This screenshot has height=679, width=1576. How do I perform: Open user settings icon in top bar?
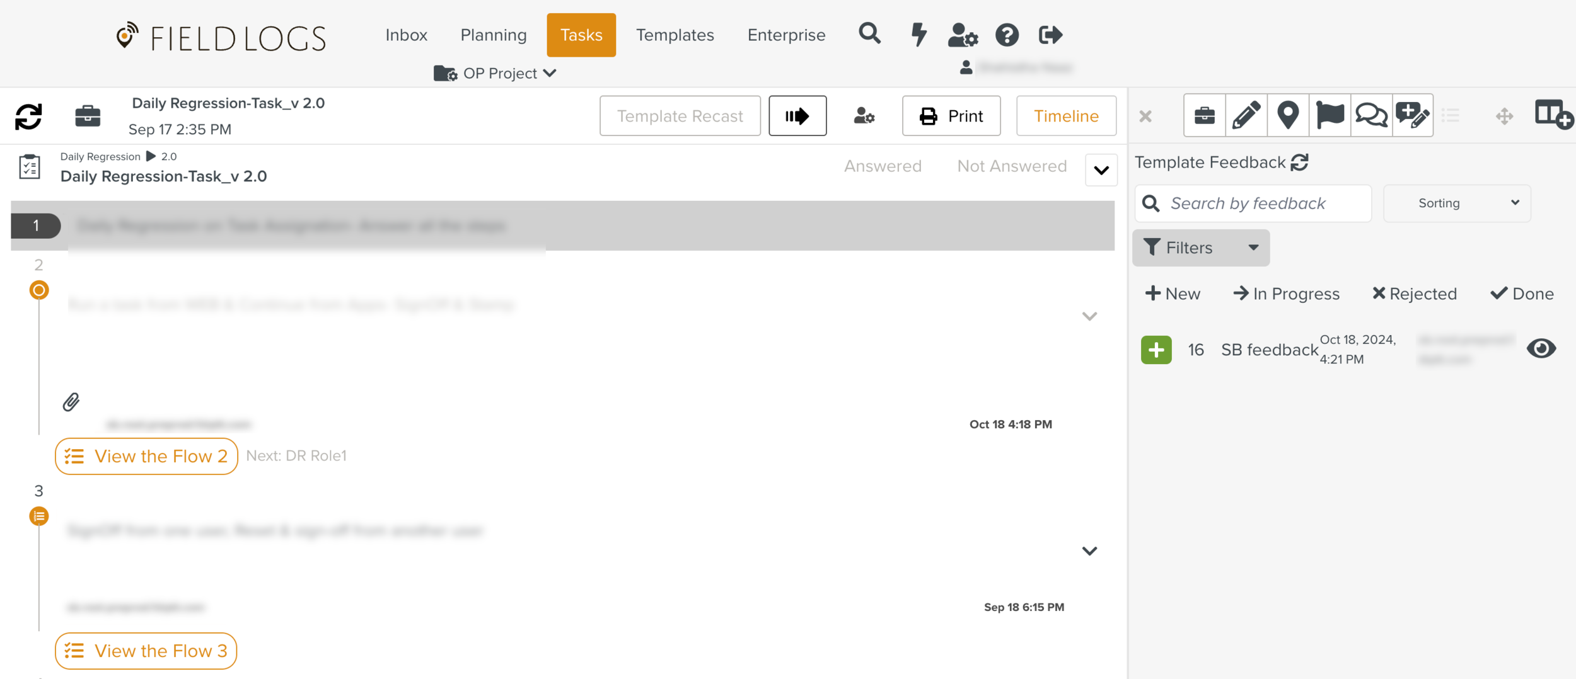(x=962, y=35)
